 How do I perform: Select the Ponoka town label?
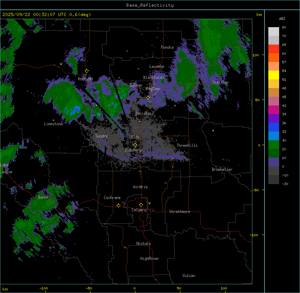pyautogui.click(x=167, y=47)
